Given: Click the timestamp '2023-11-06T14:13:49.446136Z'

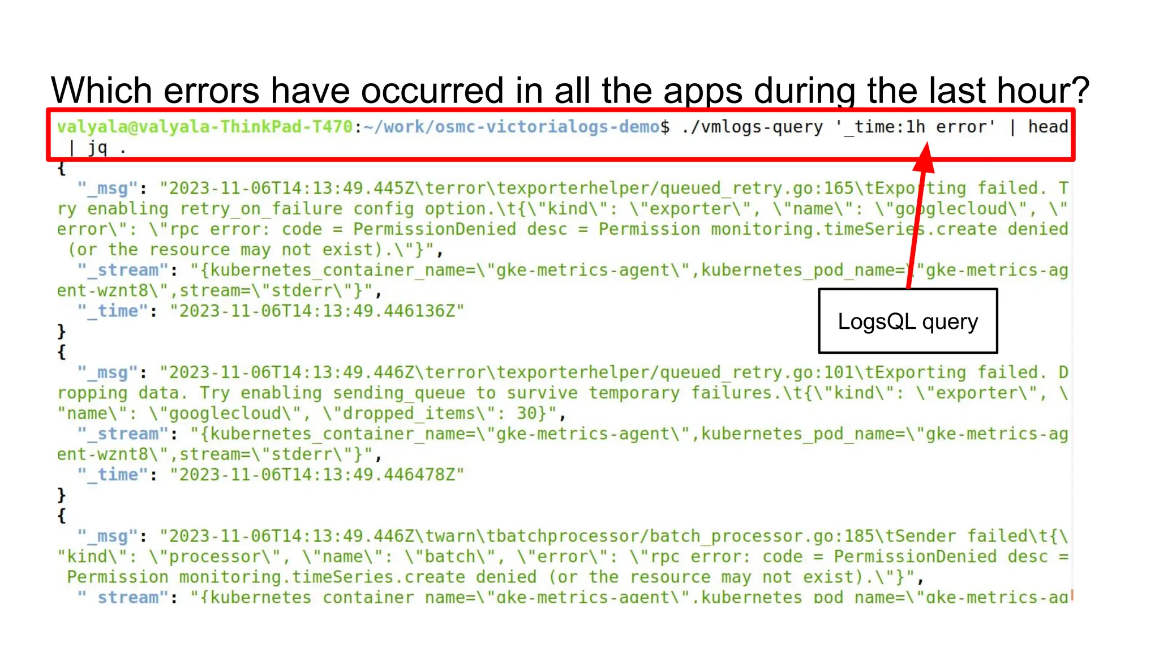Looking at the screenshot, I should tap(317, 311).
